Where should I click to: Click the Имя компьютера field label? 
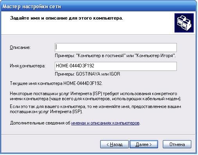[x=27, y=66]
